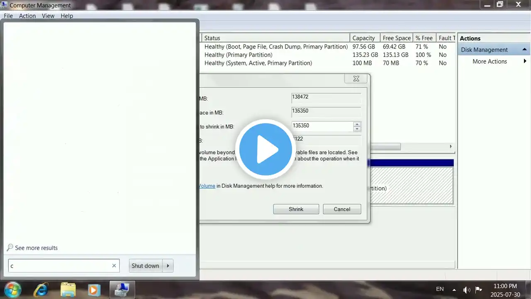Expand the Shut down options arrow

(x=168, y=266)
